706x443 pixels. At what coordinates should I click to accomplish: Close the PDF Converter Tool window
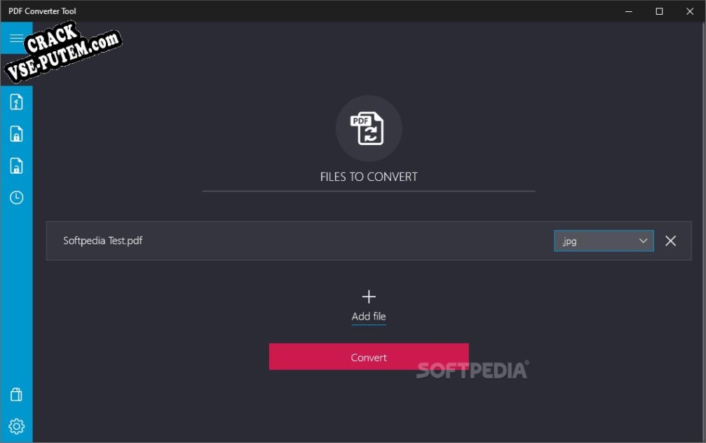[x=690, y=11]
